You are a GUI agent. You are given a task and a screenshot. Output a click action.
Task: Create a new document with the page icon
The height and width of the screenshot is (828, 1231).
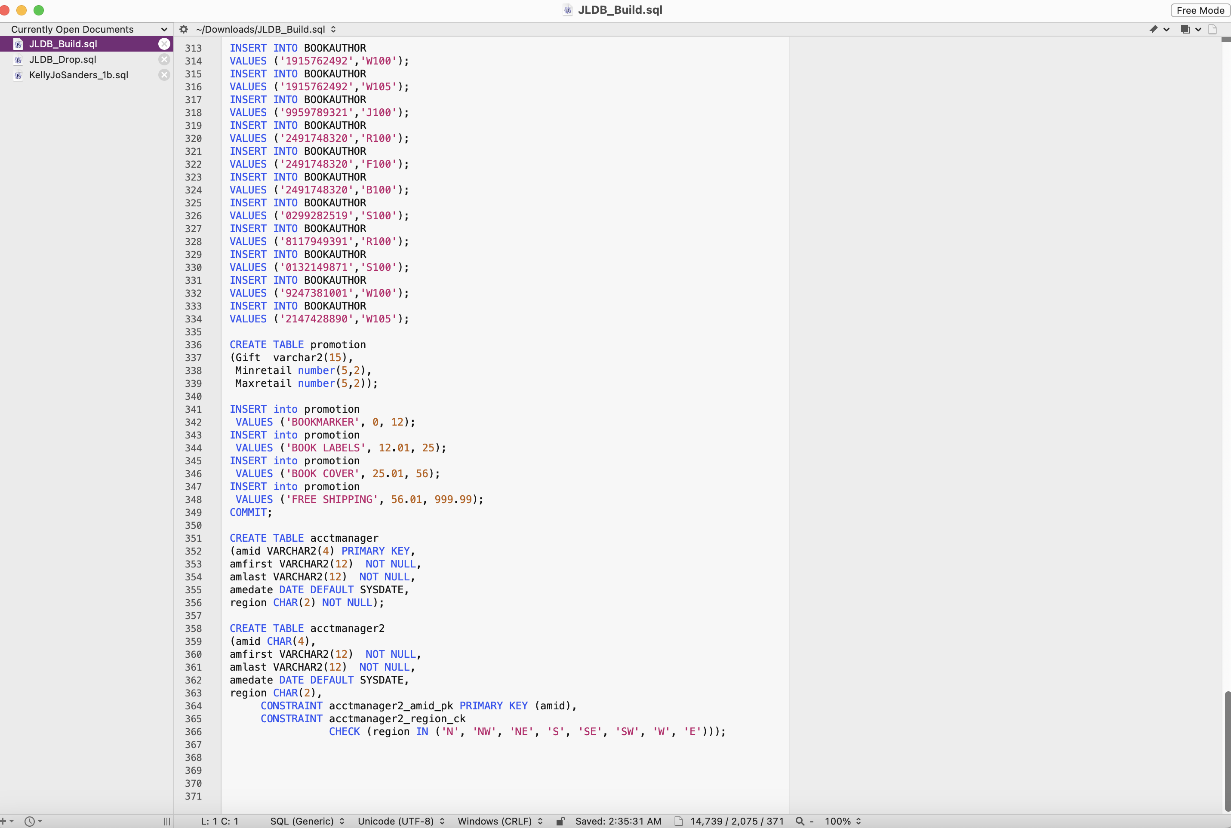pos(1213,29)
